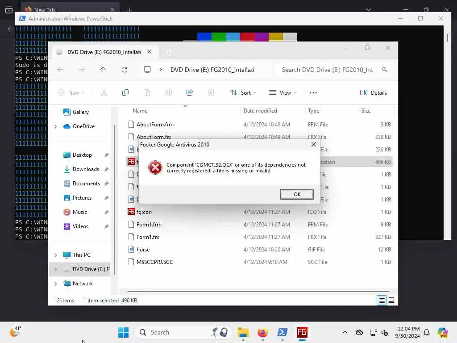Refresh the DVD Drive folder view

[x=125, y=70]
